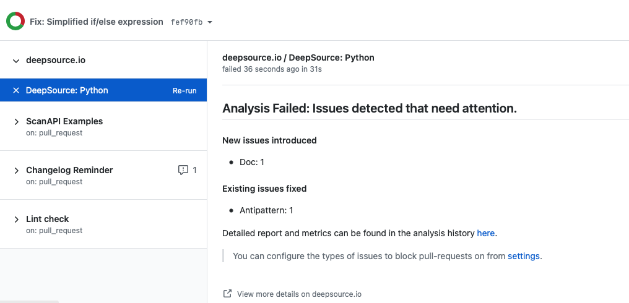Collapse the deepsource.io group chevron
Image resolution: width=629 pixels, height=303 pixels.
tap(16, 61)
